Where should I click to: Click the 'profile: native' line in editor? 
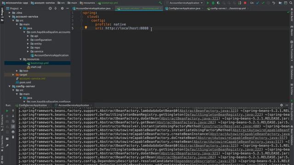point(110,24)
